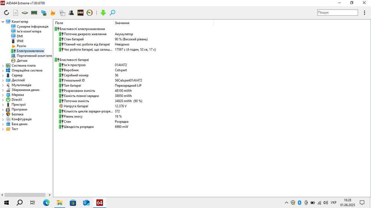Click the right arrow of tree scrollbar
The height and width of the screenshot is (208, 371).
pos(49,195)
